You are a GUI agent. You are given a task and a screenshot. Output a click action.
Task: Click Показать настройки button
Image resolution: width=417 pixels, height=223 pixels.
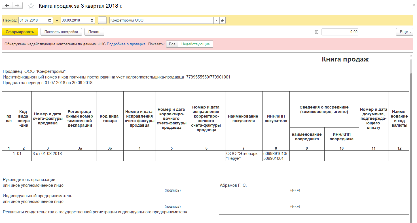[x=61, y=32]
